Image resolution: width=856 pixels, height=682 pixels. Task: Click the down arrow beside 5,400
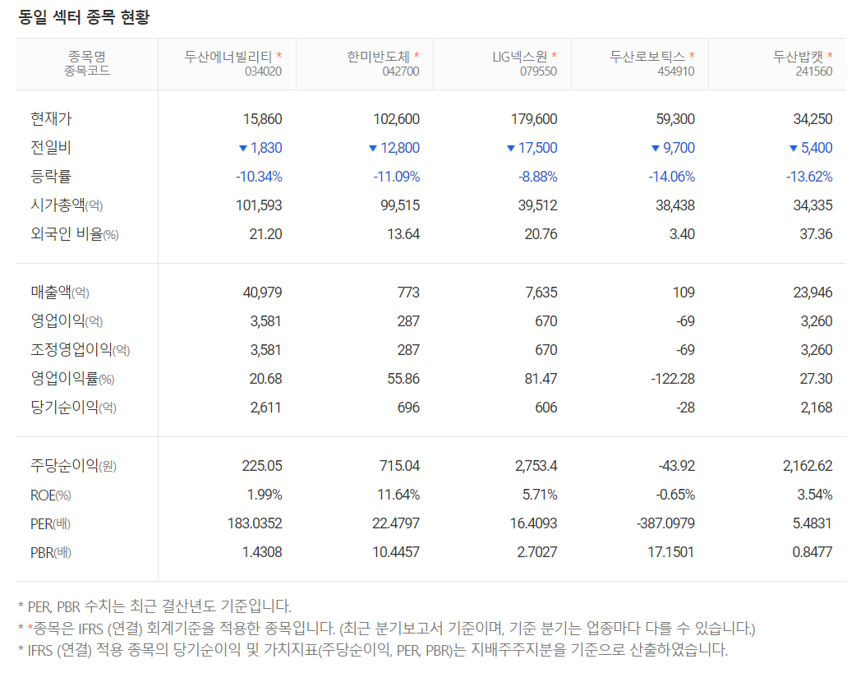click(x=794, y=148)
